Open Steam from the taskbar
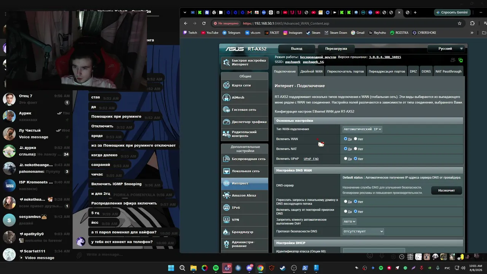 tap(282, 268)
